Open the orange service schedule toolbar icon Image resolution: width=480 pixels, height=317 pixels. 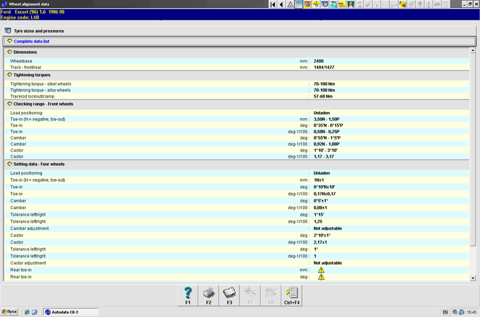[307, 4]
